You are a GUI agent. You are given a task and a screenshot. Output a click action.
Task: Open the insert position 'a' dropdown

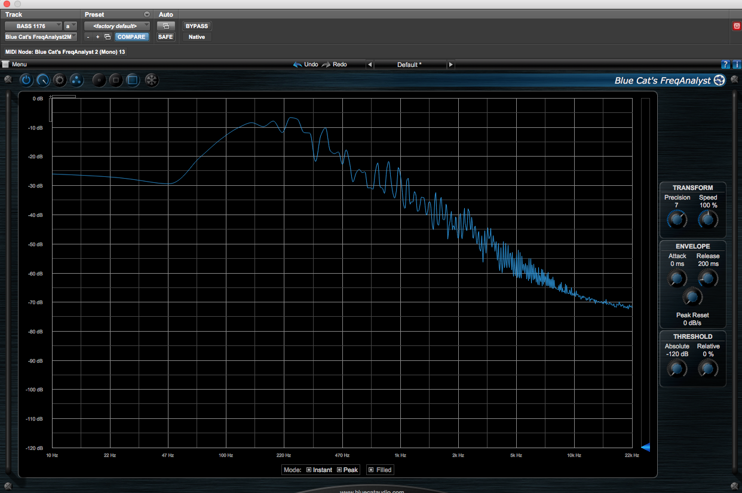70,26
